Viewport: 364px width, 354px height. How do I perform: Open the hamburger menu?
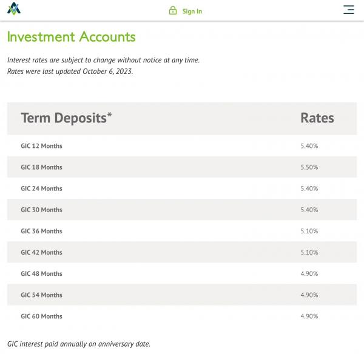pyautogui.click(x=348, y=10)
